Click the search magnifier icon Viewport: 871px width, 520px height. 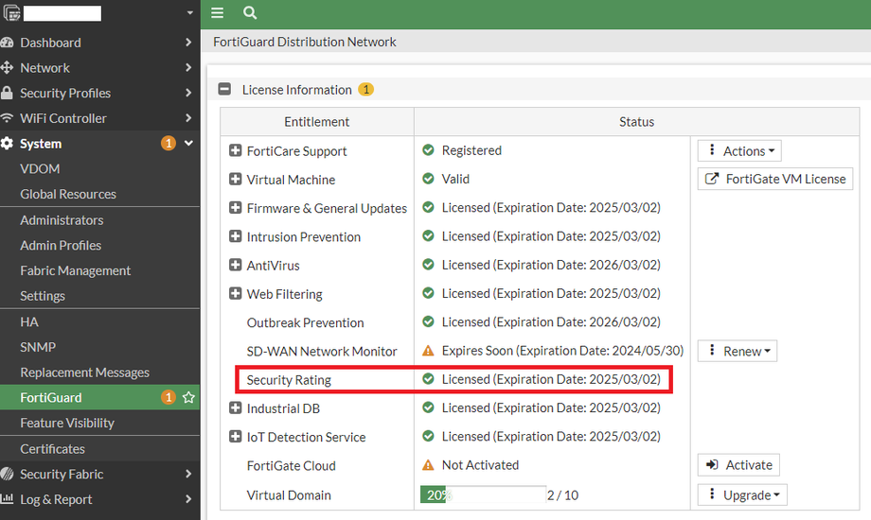click(x=250, y=13)
